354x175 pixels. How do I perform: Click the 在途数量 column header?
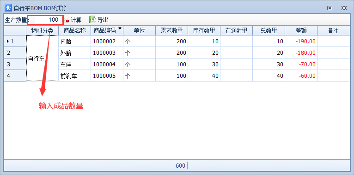coord(236,30)
